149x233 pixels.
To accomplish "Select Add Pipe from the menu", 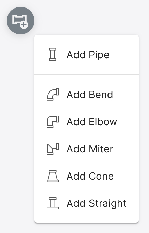I will tap(87, 54).
